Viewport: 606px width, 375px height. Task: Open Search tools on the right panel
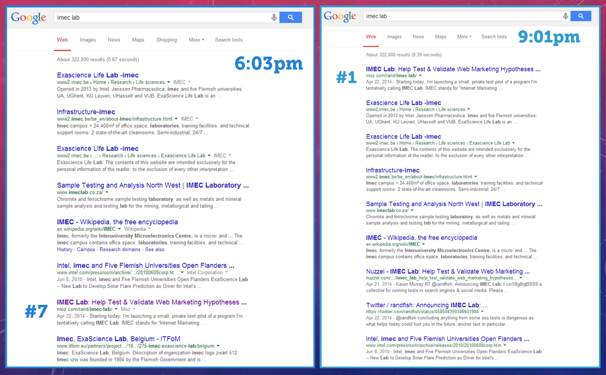pos(494,36)
